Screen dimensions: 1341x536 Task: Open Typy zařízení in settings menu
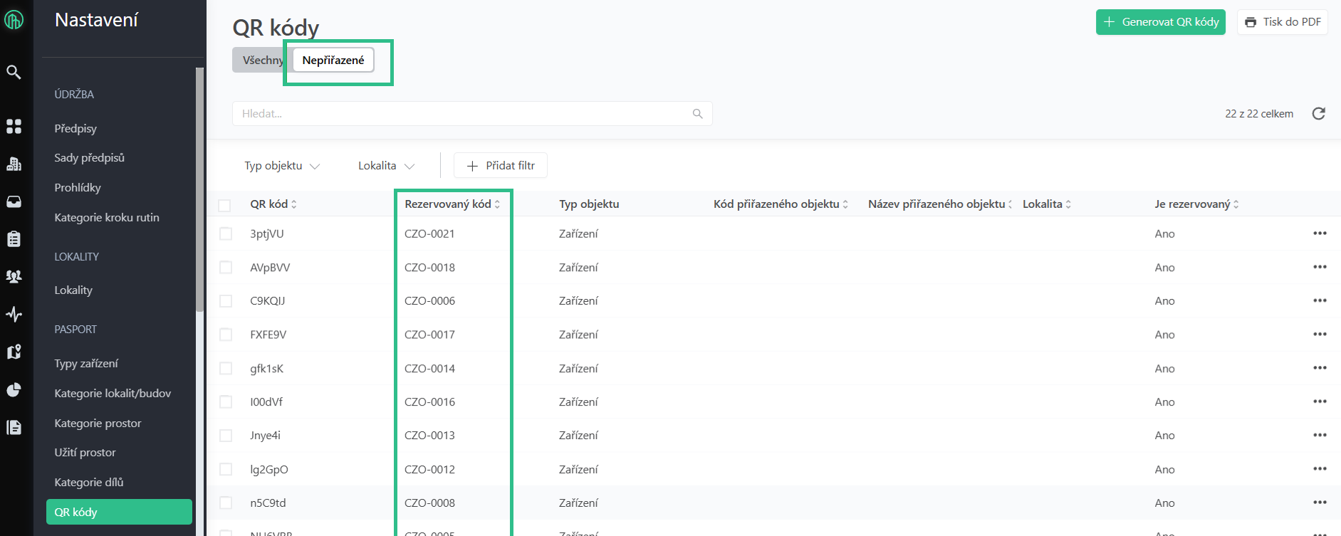pyautogui.click(x=86, y=364)
